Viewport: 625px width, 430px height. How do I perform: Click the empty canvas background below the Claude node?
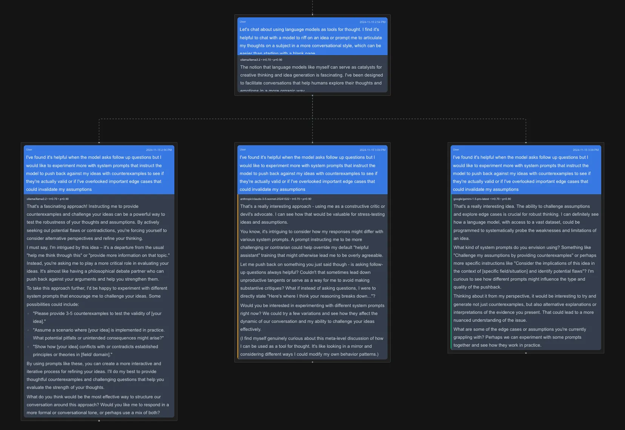[x=312, y=396]
